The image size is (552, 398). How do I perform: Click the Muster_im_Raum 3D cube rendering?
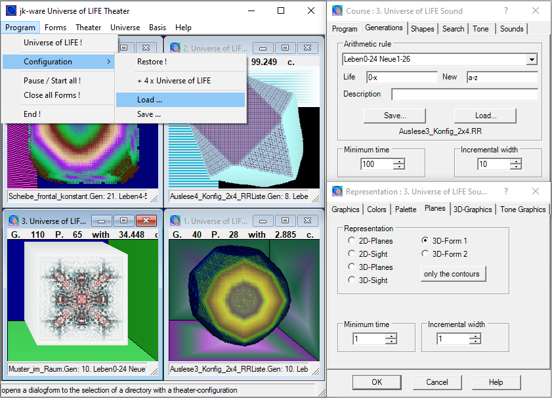click(76, 294)
